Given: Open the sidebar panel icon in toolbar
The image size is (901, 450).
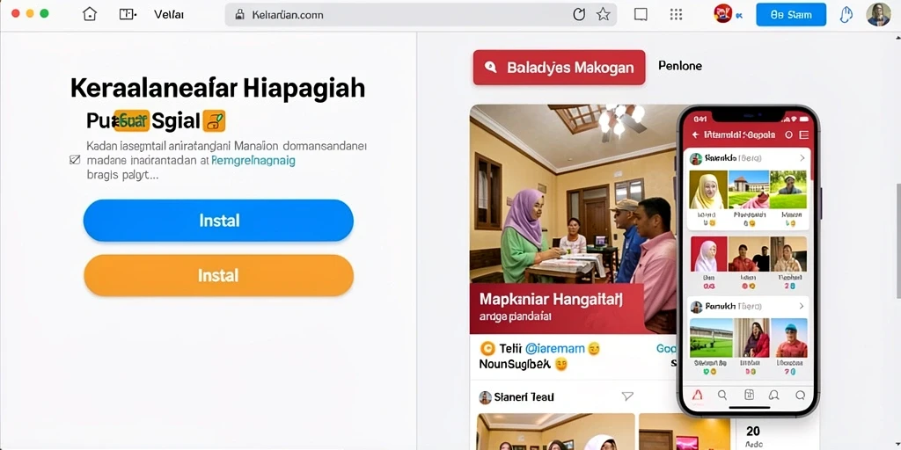Looking at the screenshot, I should [x=127, y=14].
